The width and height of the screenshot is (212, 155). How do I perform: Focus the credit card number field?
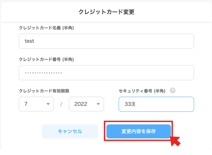point(106,73)
